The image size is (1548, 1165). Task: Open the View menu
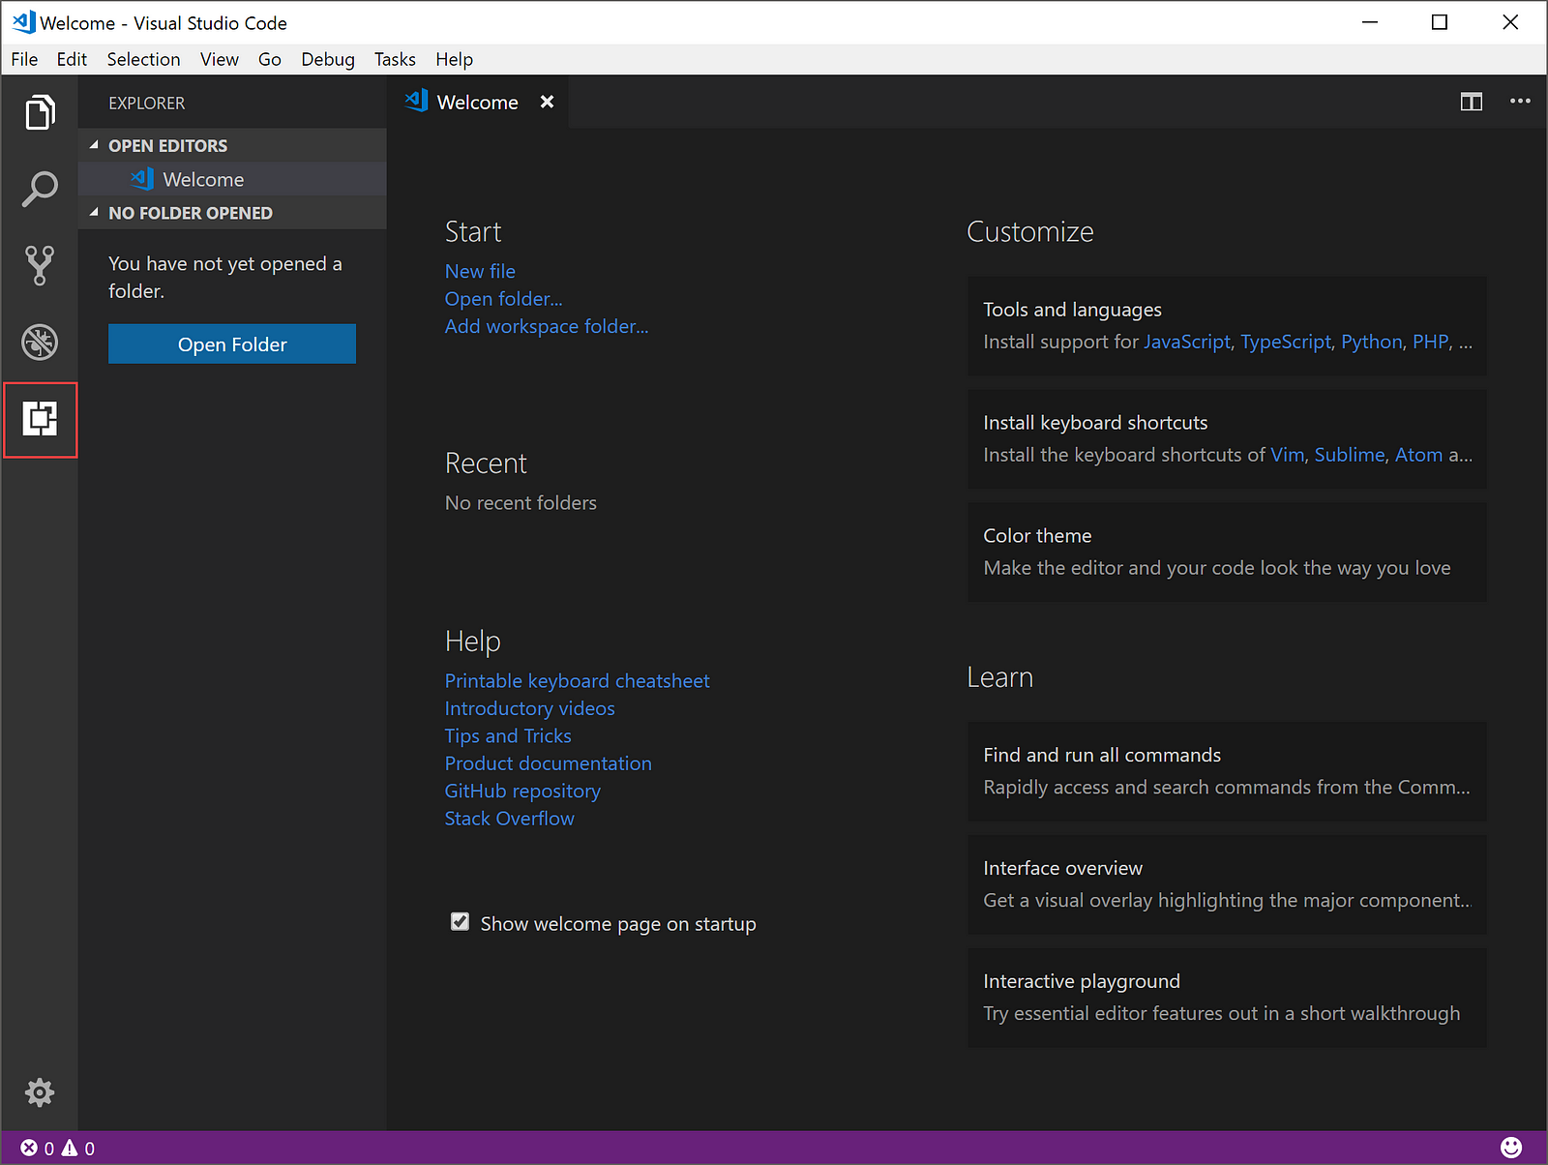tap(220, 59)
